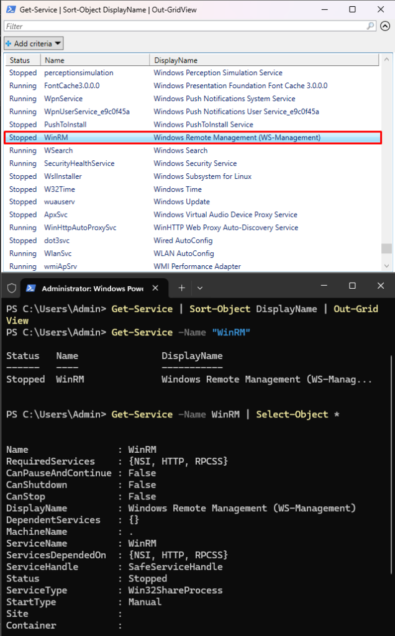This screenshot has height=636, width=395.
Task: Collapse the filter panel with round chevron button
Action: (x=385, y=26)
